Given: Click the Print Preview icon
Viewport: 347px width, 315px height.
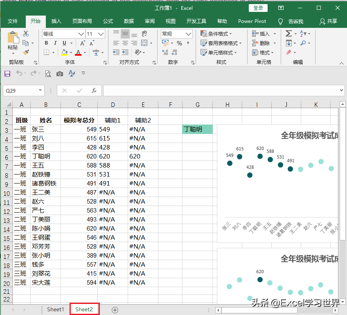Looking at the screenshot, I should click(48, 74).
